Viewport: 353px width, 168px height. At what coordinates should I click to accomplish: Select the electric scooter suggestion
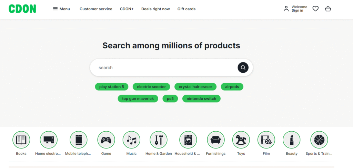(152, 87)
